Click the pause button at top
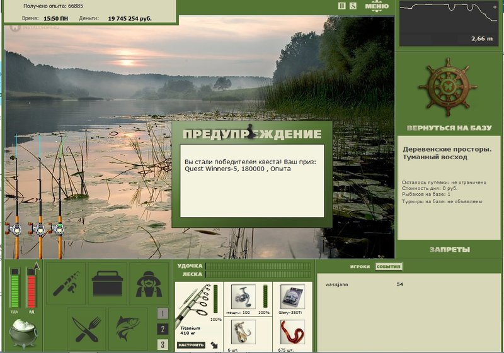504x353 pixels. coord(342,6)
